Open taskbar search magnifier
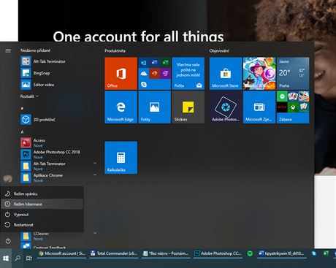 pos(18,259)
